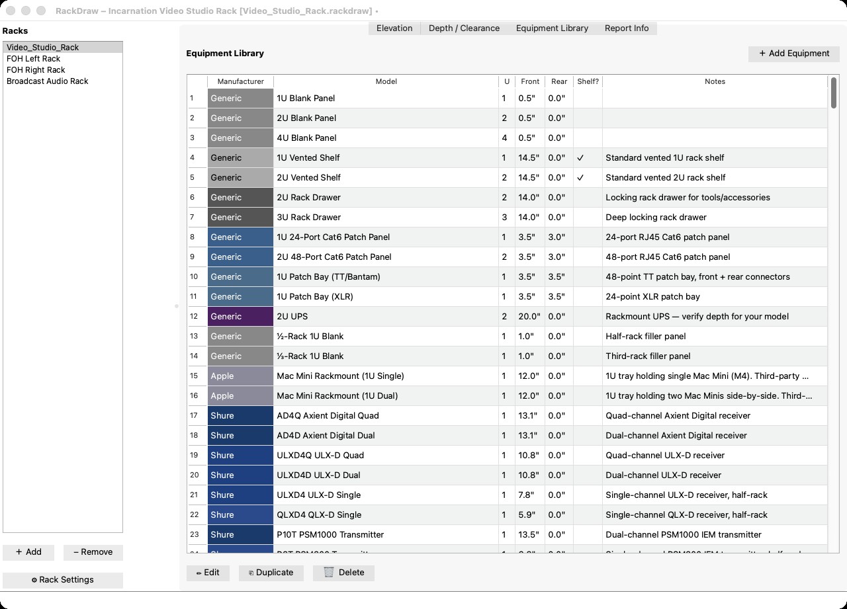Click the dark gray swatch for 2U Rack Drawer
Image resolution: width=847 pixels, height=609 pixels.
[x=240, y=198]
